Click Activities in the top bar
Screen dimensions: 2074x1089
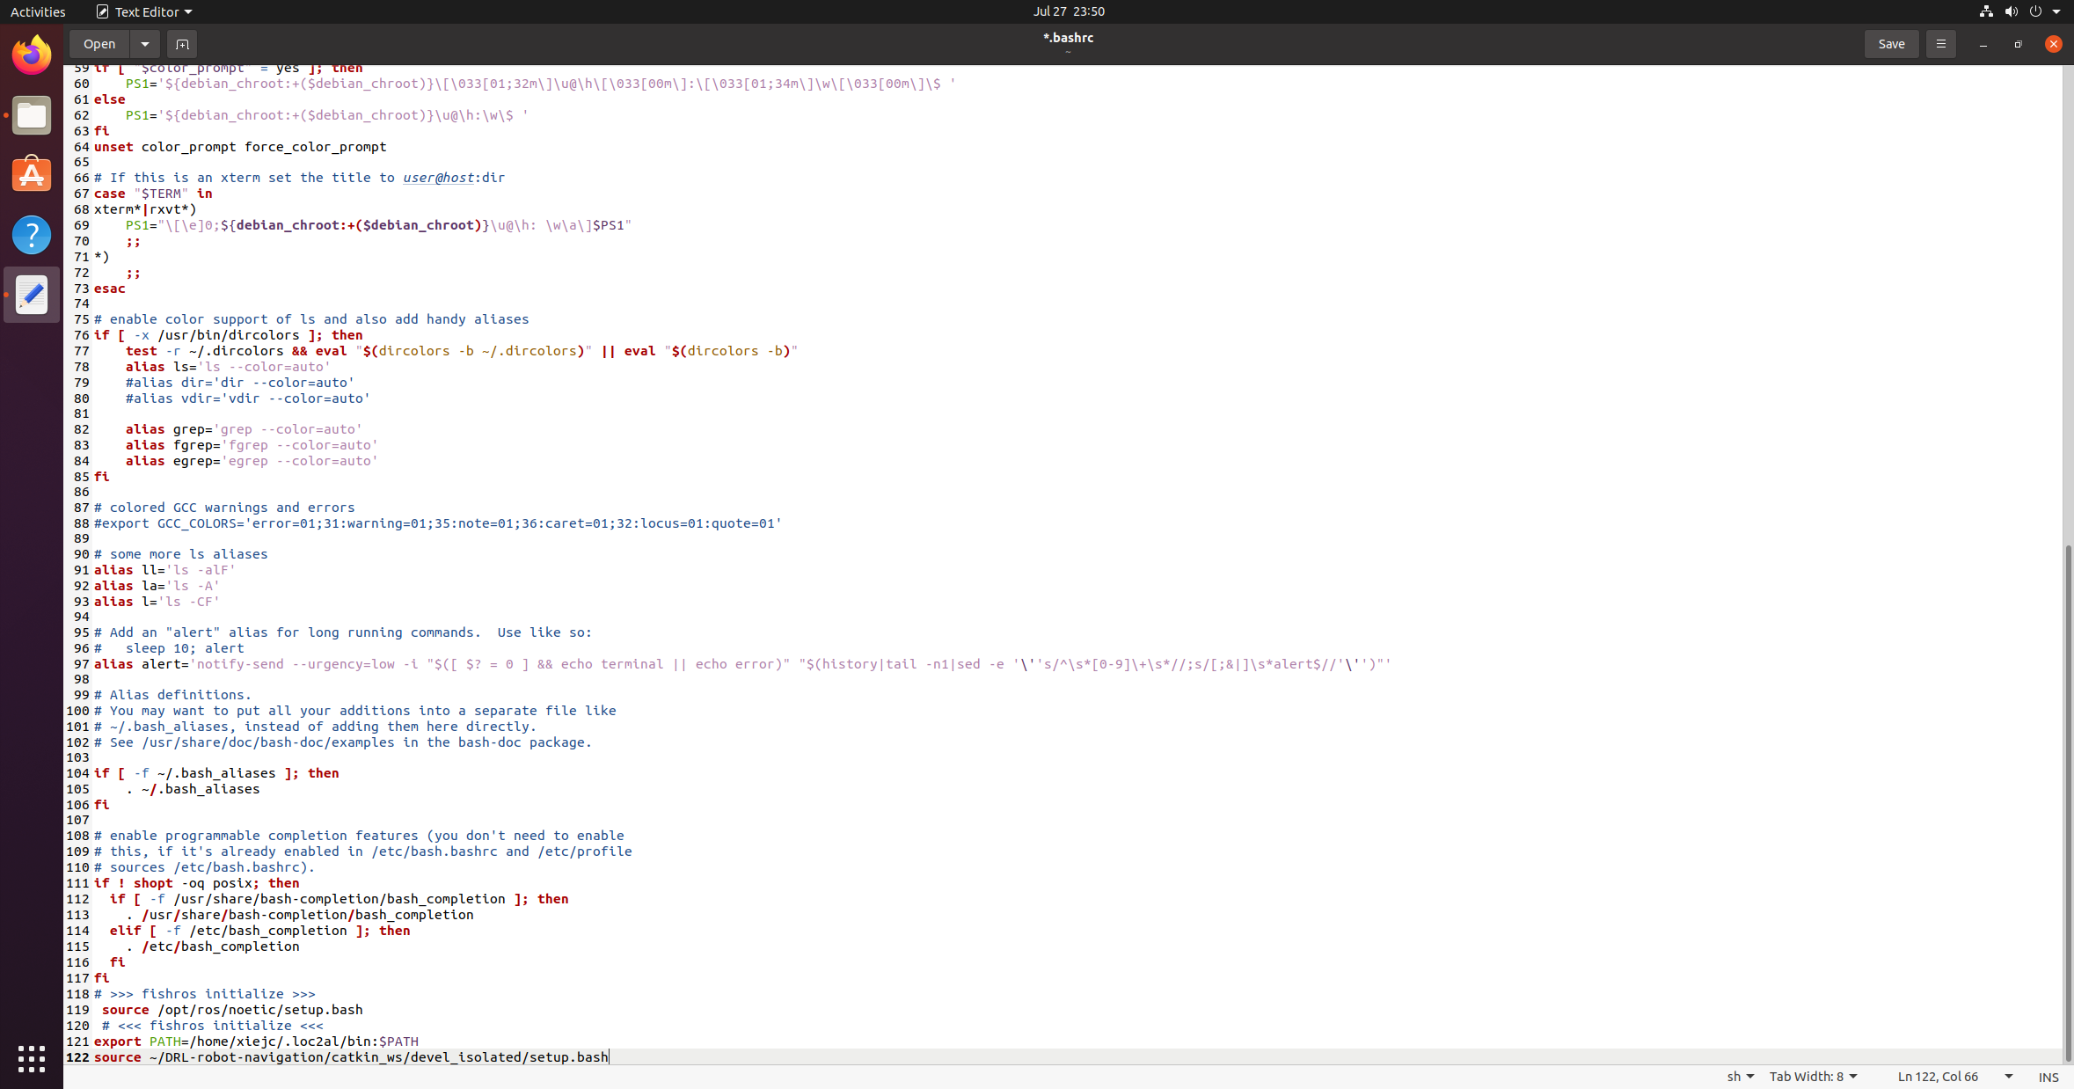tap(38, 11)
